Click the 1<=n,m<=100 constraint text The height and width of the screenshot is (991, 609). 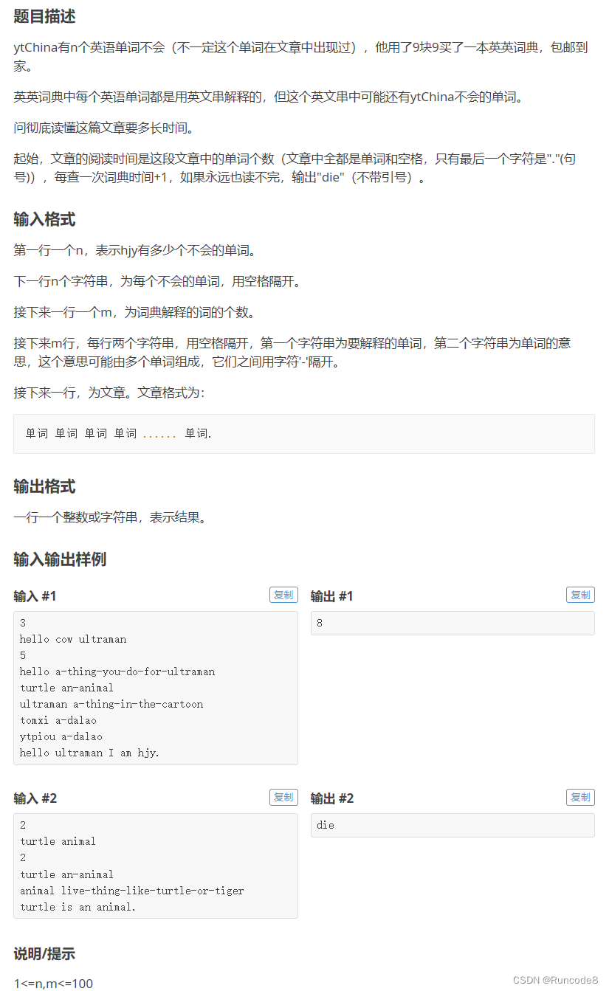53,982
